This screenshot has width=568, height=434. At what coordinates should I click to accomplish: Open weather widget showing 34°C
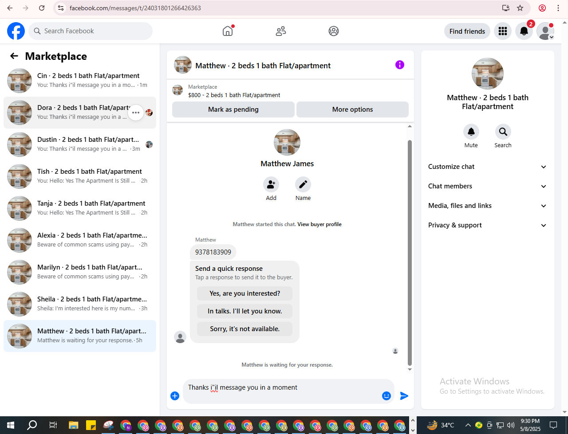[x=440, y=425]
